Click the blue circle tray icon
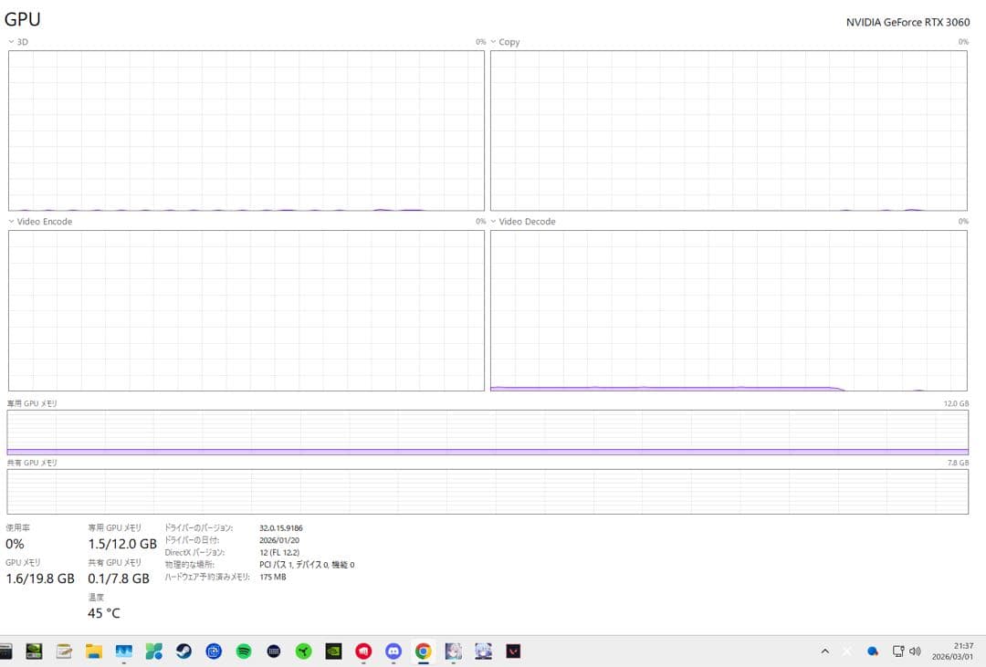Screen dimensions: 986x667 [873, 651]
